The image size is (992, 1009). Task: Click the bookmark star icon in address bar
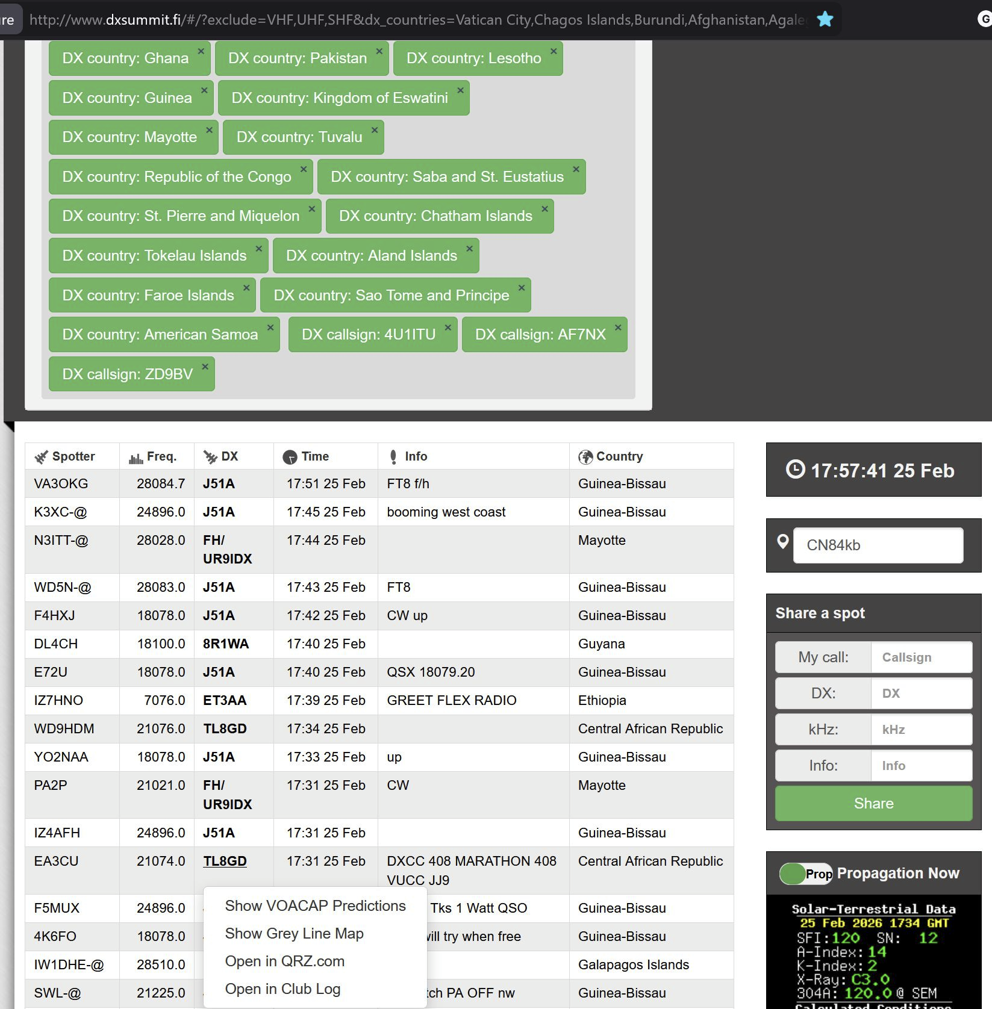[825, 19]
